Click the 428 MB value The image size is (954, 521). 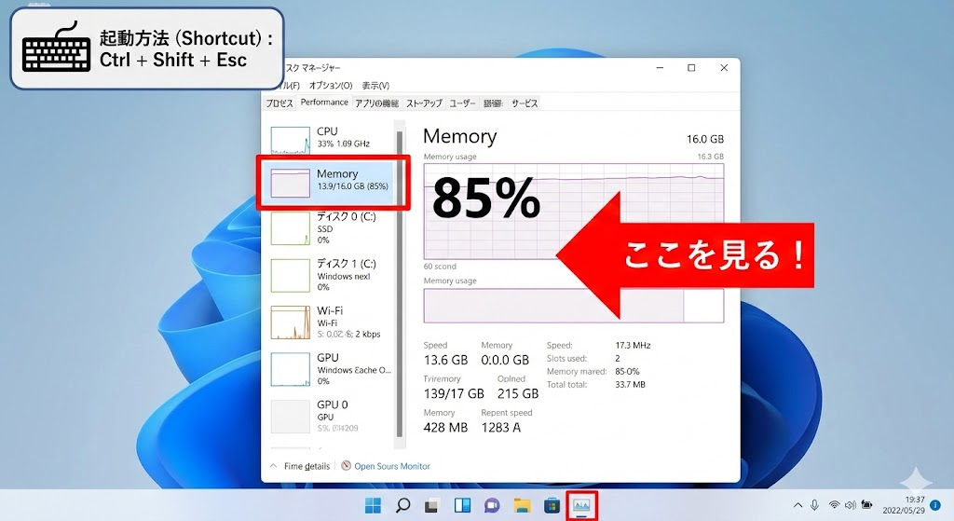coord(445,427)
